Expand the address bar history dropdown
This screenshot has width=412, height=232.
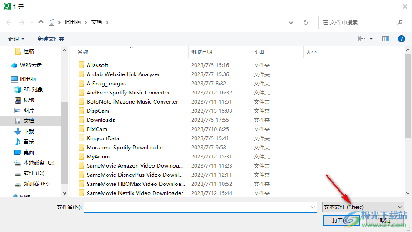[x=291, y=22]
